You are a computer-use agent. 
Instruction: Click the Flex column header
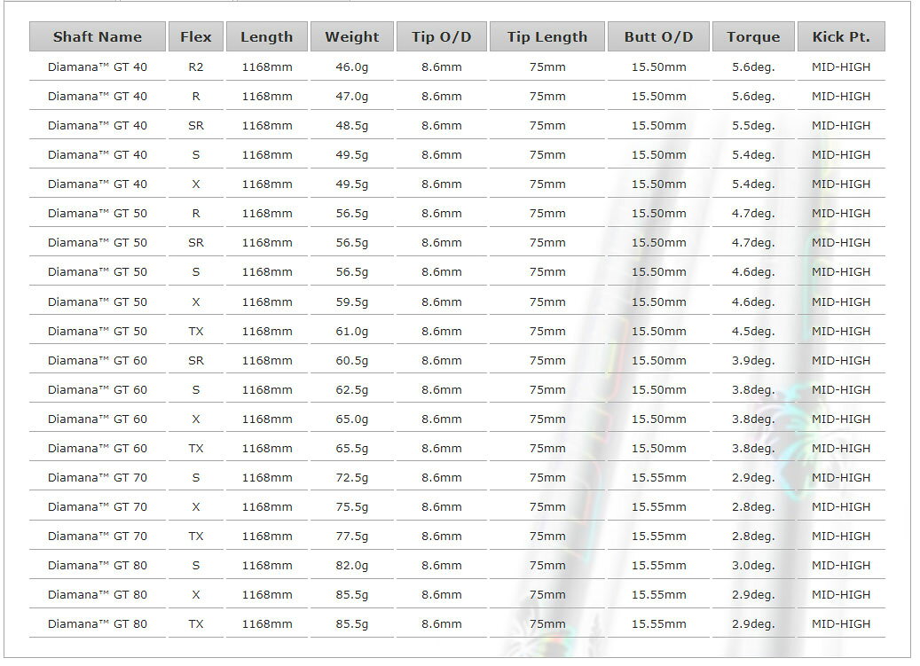[x=196, y=37]
